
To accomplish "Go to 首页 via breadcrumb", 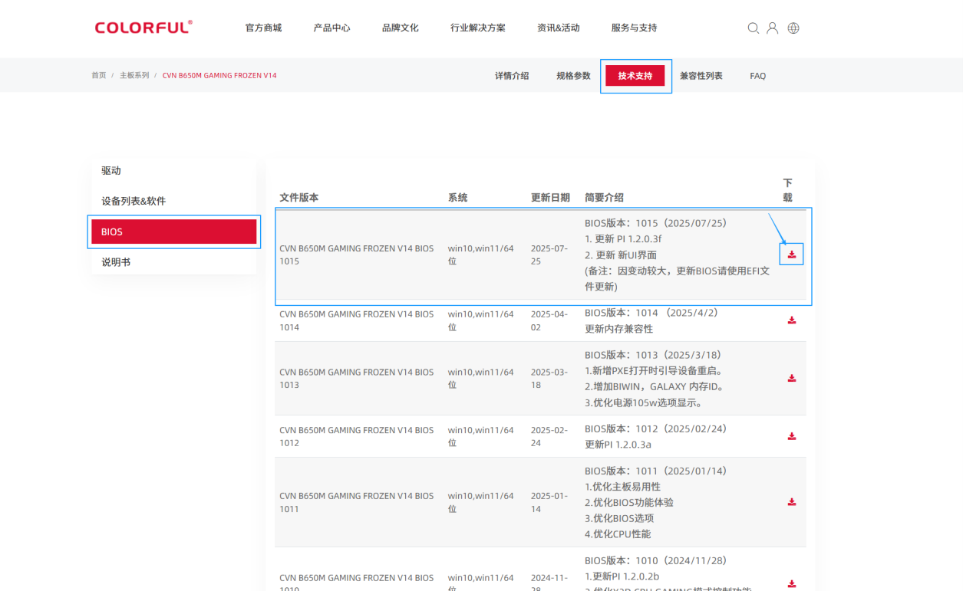I will 97,75.
